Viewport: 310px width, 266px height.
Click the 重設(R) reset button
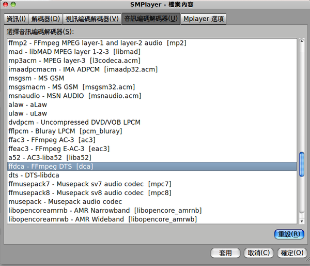(x=289, y=234)
